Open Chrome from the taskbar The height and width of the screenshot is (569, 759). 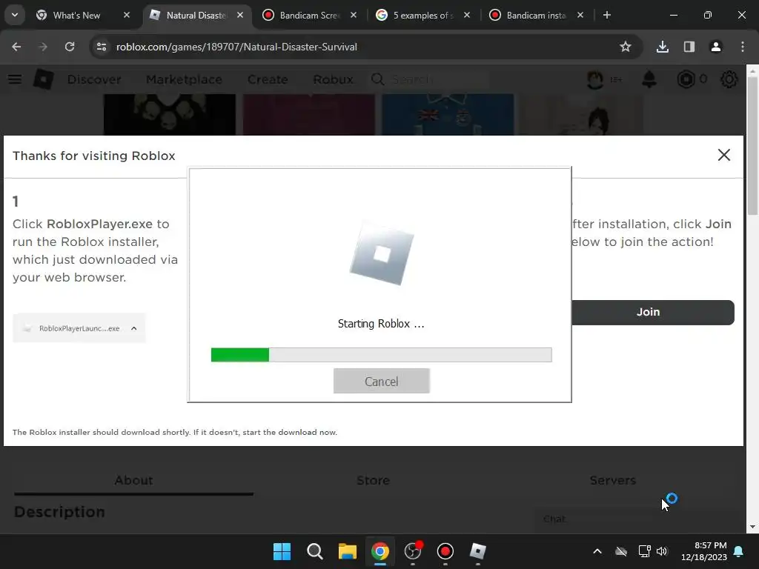click(x=380, y=551)
